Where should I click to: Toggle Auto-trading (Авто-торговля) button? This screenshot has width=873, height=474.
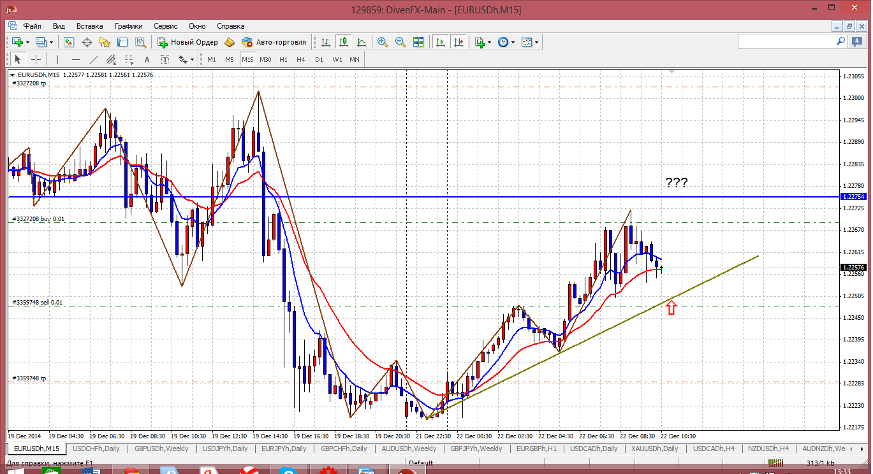[x=274, y=42]
